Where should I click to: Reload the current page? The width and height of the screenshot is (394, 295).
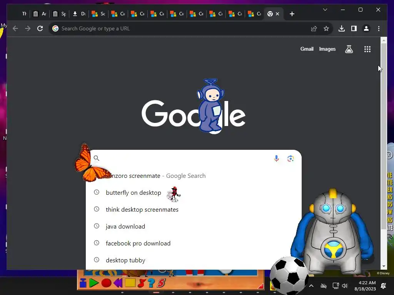pos(40,28)
